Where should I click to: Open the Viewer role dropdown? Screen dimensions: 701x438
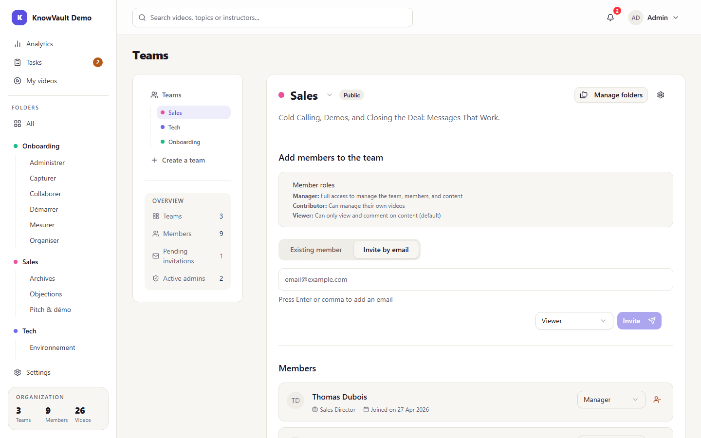click(x=574, y=321)
